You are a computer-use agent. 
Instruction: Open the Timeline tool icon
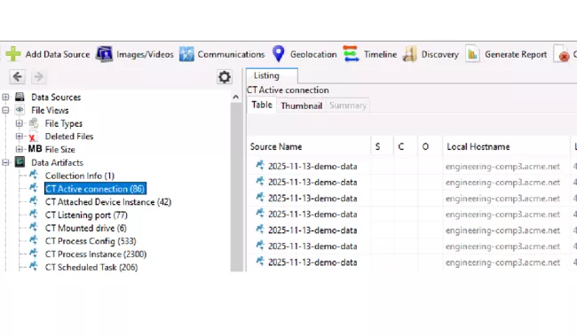click(x=351, y=54)
